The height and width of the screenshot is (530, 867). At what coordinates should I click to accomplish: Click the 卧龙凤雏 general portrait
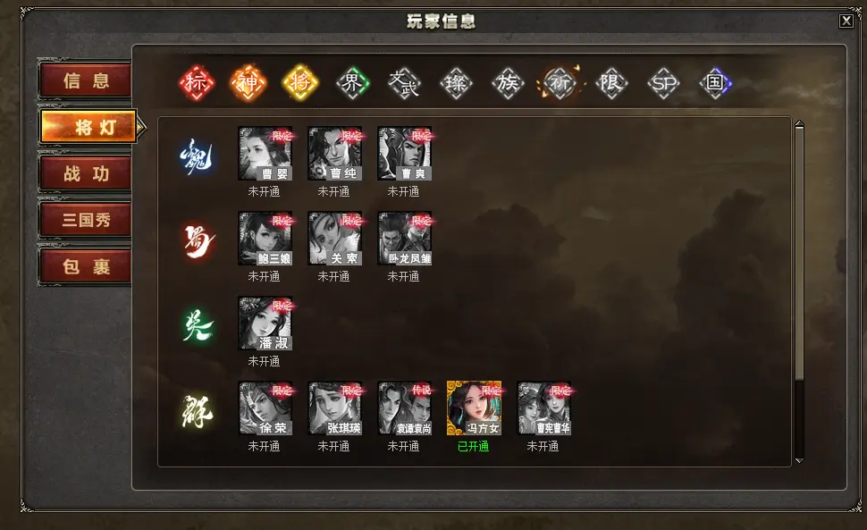pyautogui.click(x=405, y=239)
